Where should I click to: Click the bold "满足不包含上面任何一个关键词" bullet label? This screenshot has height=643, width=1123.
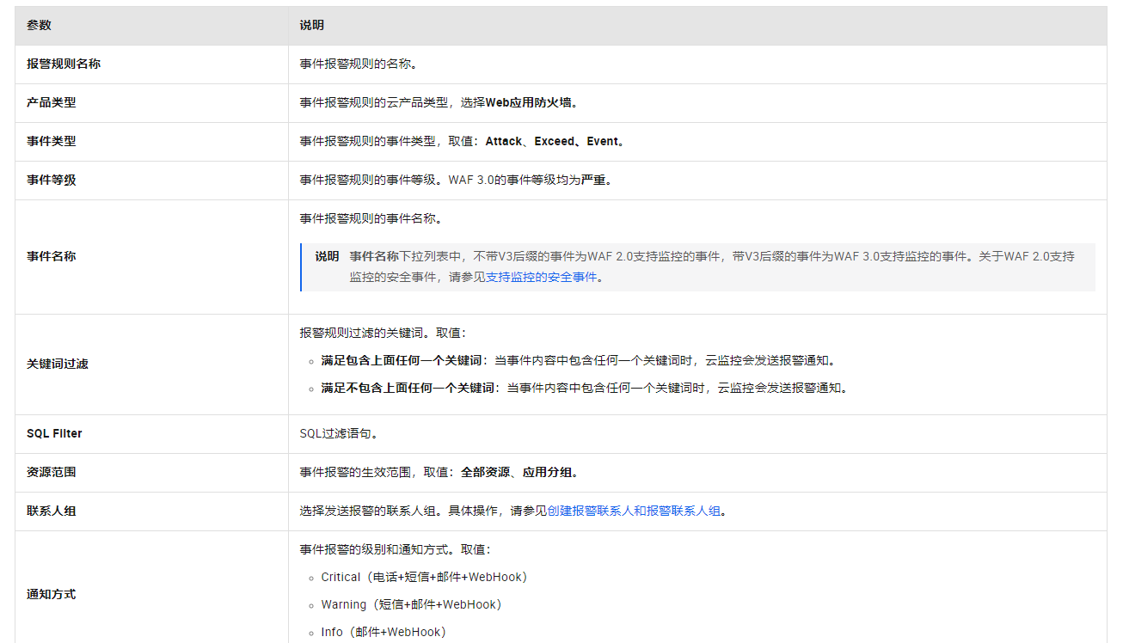tap(408, 389)
